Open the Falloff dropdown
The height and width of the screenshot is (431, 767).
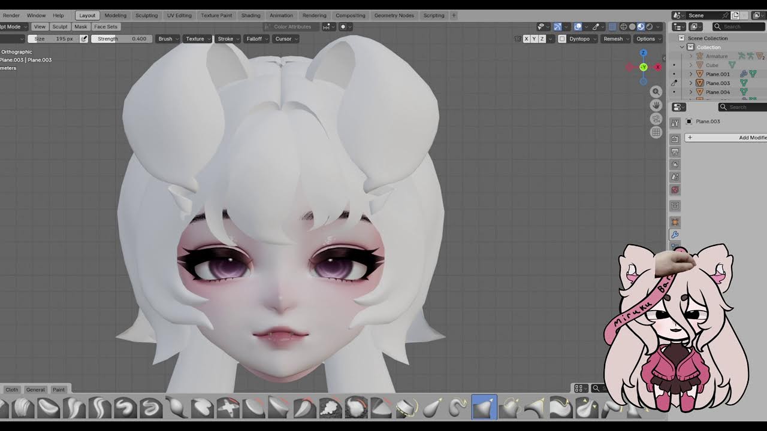point(257,39)
